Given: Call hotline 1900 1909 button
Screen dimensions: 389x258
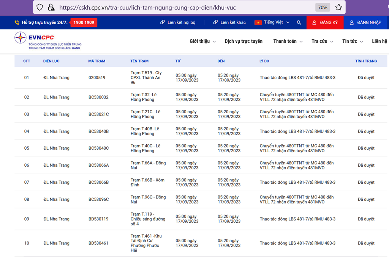Looking at the screenshot, I should click(84, 22).
